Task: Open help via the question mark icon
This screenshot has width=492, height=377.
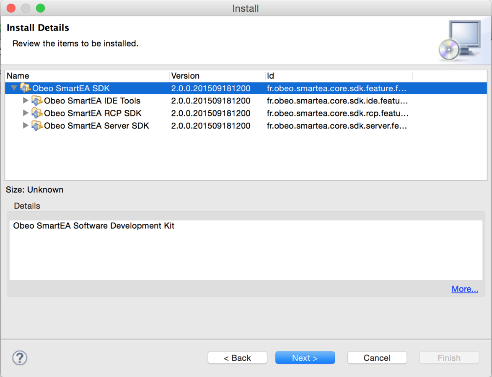Action: click(x=20, y=358)
